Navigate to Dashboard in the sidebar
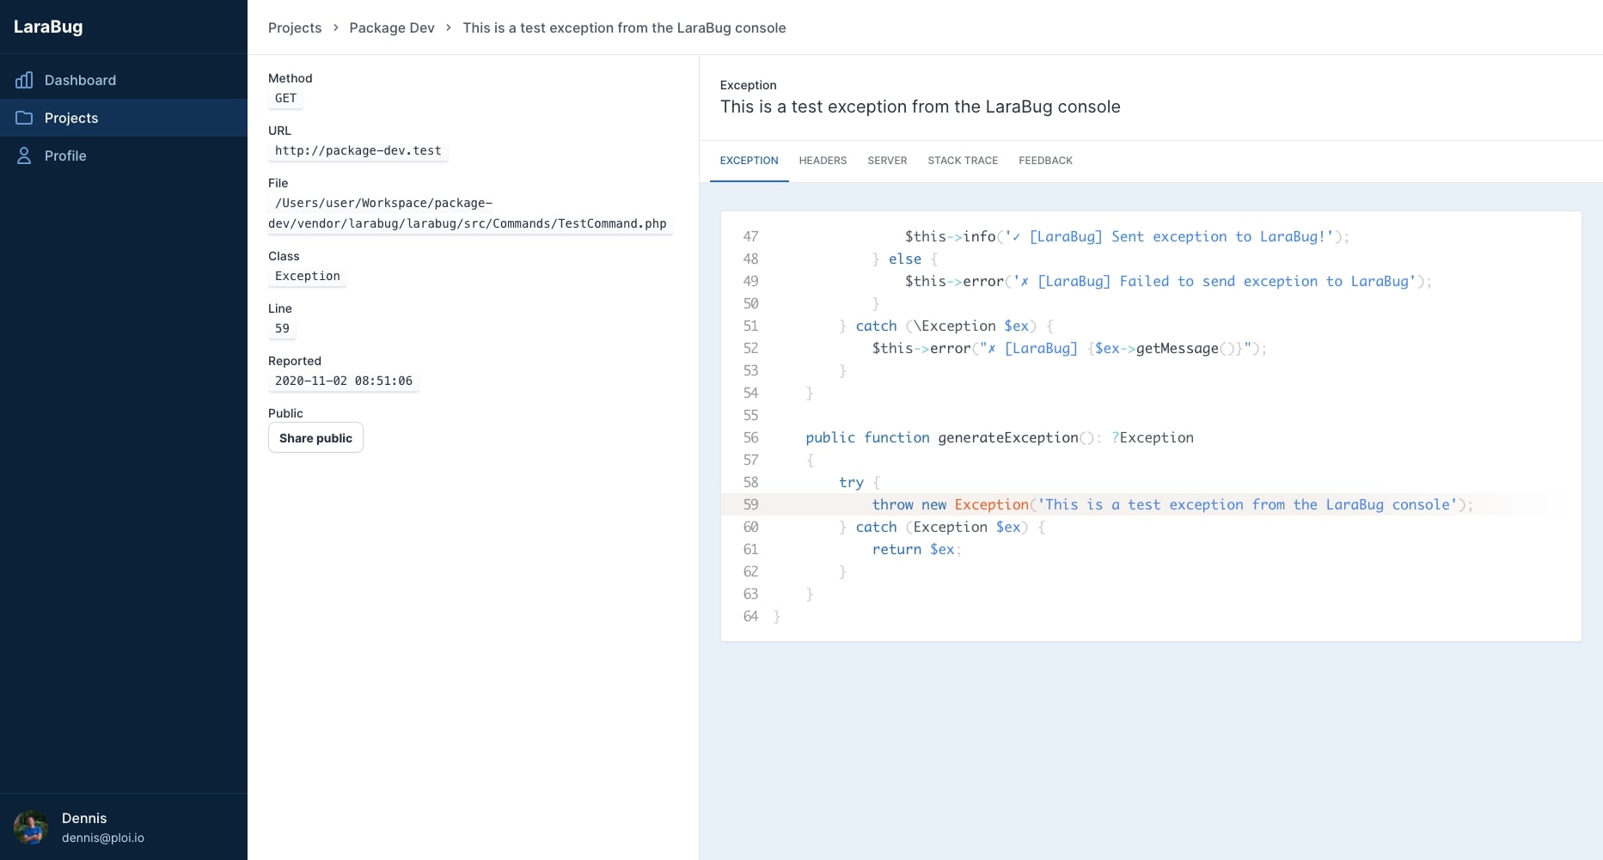The height and width of the screenshot is (860, 1603). pyautogui.click(x=81, y=80)
